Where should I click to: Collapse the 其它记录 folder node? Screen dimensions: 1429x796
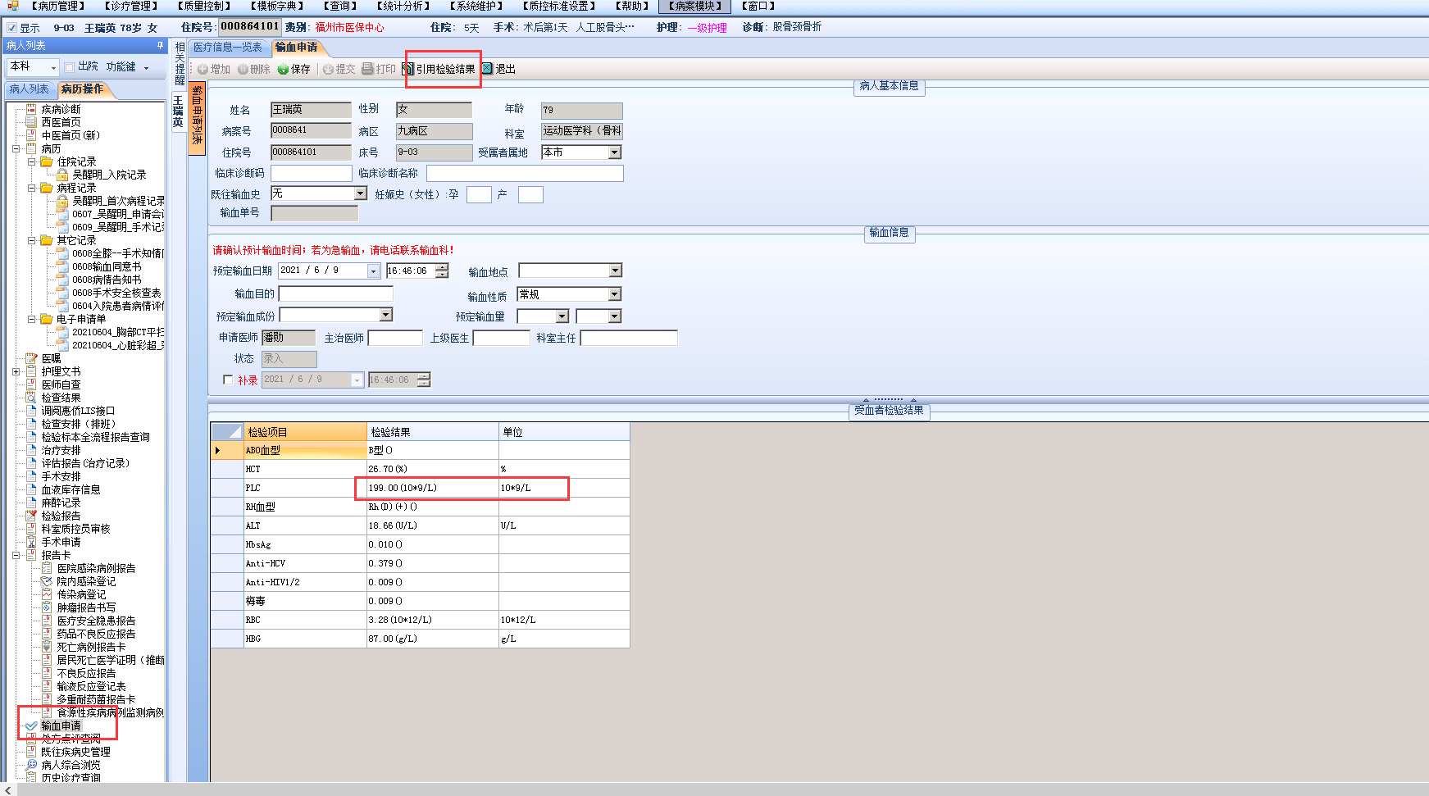coord(31,240)
